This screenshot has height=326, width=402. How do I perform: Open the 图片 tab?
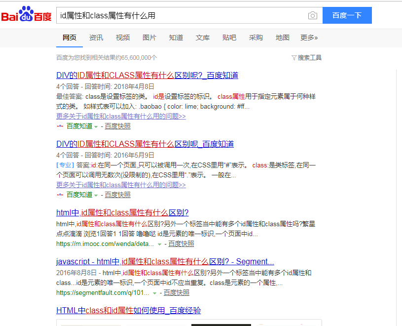point(149,38)
